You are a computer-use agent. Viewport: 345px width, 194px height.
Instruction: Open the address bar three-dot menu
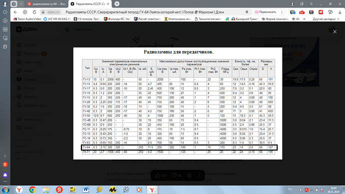[x=281, y=12]
